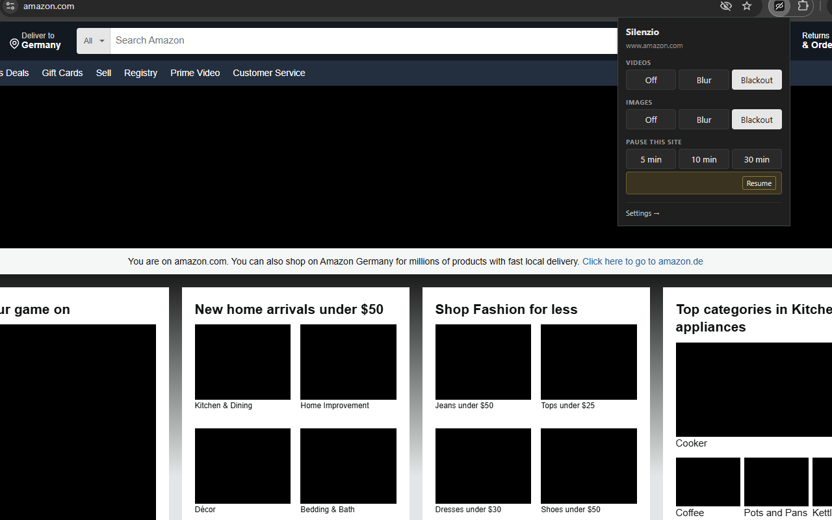Open the Shoes under $50 thumbnail
Viewport: 832px width, 520px height.
589,466
